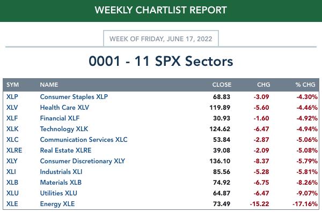Sort by the CLOSE column header
This screenshot has width=322, height=212.
pyautogui.click(x=222, y=85)
